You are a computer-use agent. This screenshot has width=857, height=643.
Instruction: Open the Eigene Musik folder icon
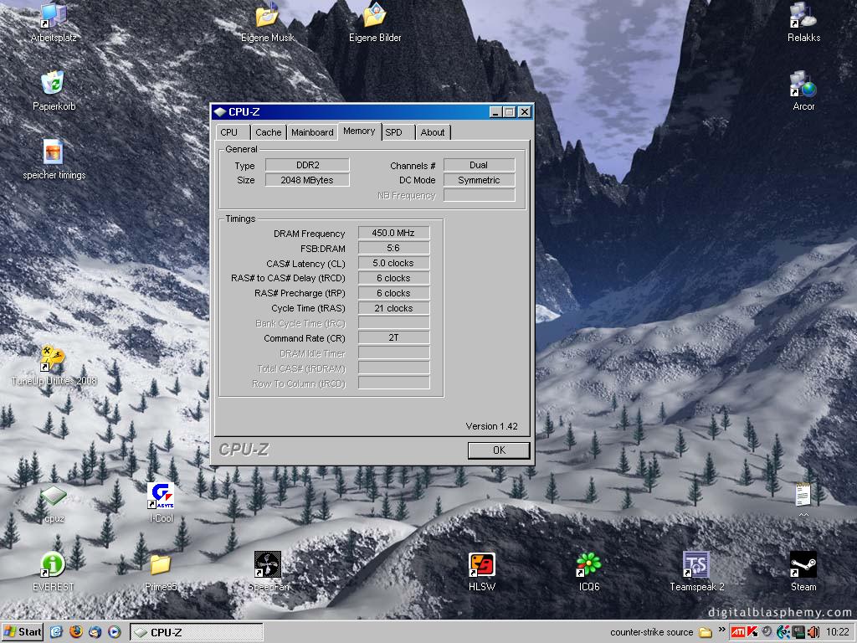click(x=267, y=15)
